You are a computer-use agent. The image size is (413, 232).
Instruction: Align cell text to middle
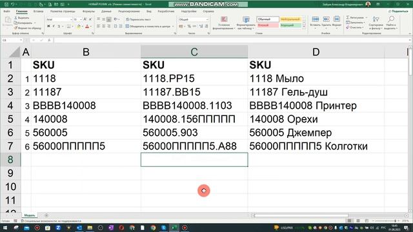tap(103, 19)
